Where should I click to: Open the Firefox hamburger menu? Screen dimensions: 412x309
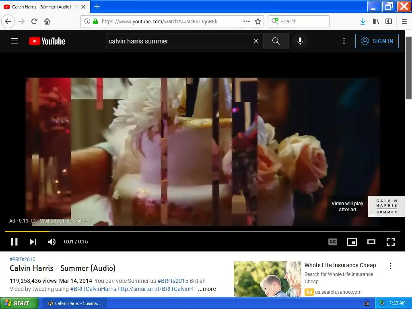(404, 21)
